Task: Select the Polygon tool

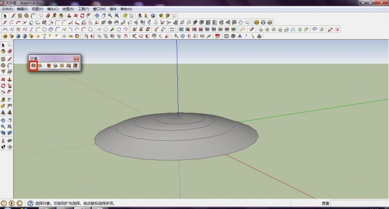Action: pyautogui.click(x=3, y=71)
